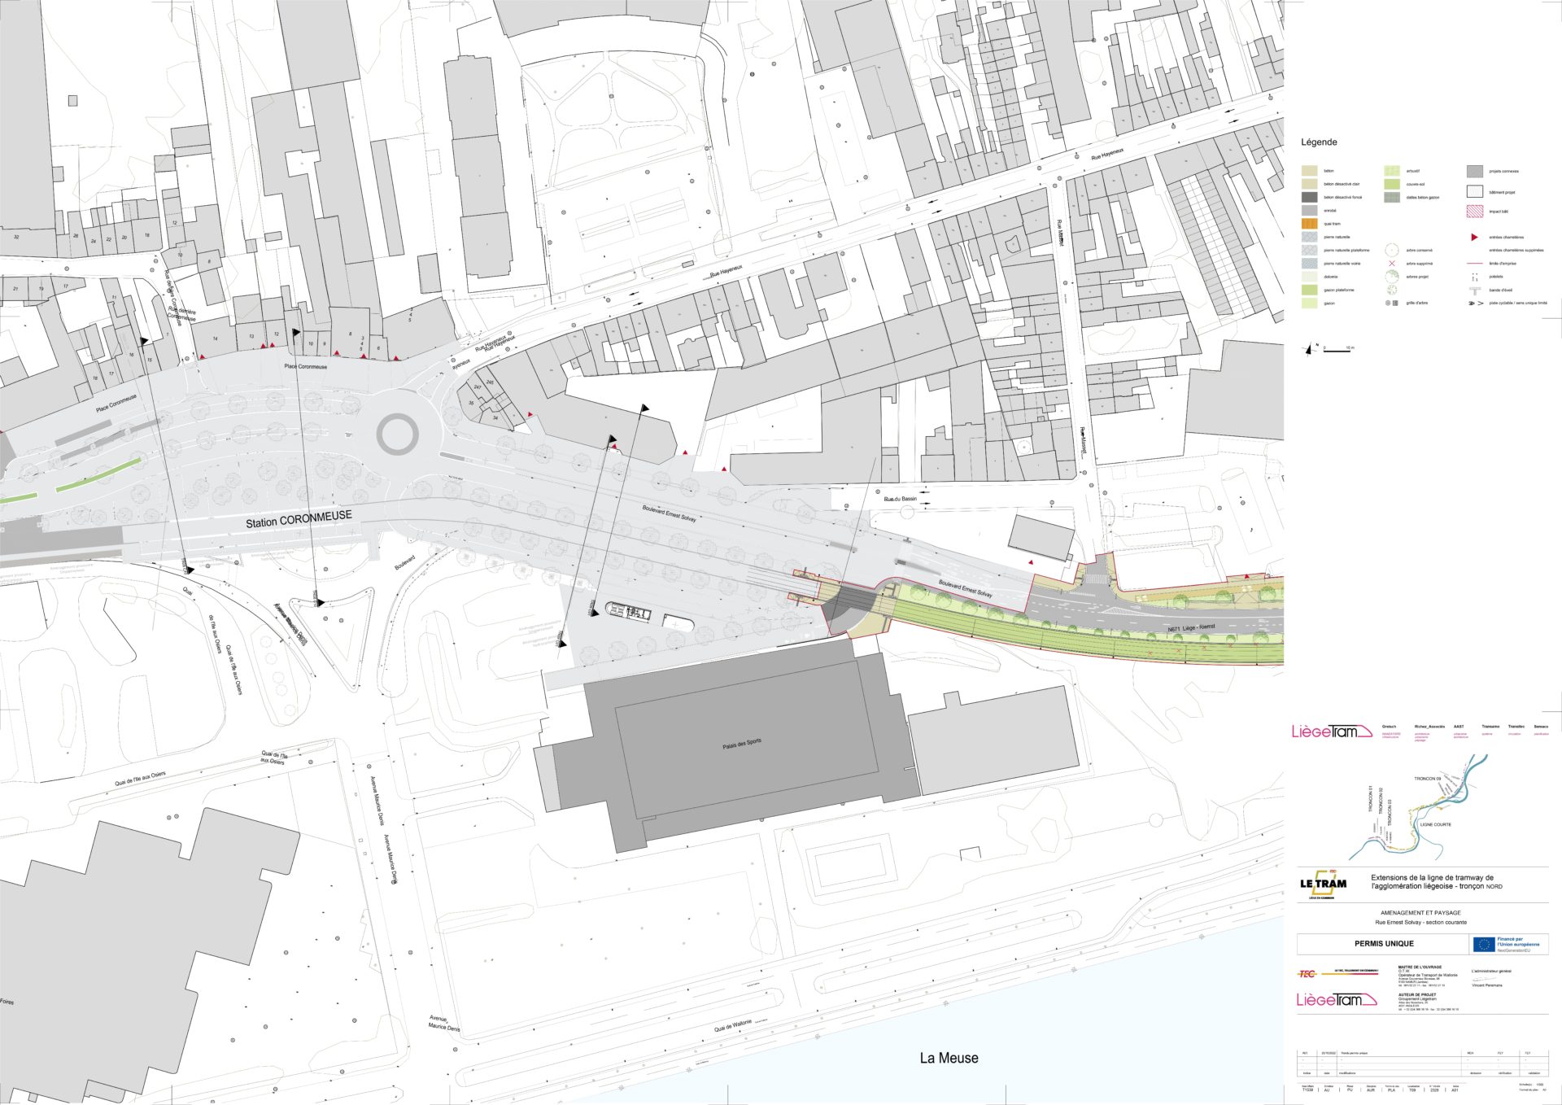
Task: Click the impact bâti red hatched swatch
Action: [x=1475, y=212]
